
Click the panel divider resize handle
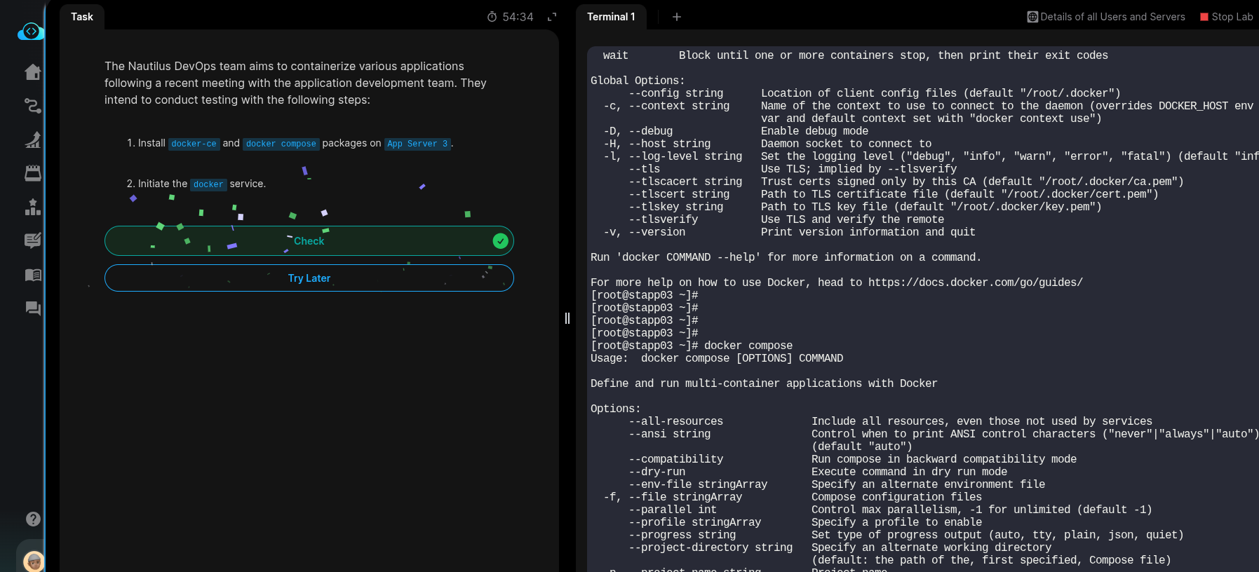coord(567,318)
